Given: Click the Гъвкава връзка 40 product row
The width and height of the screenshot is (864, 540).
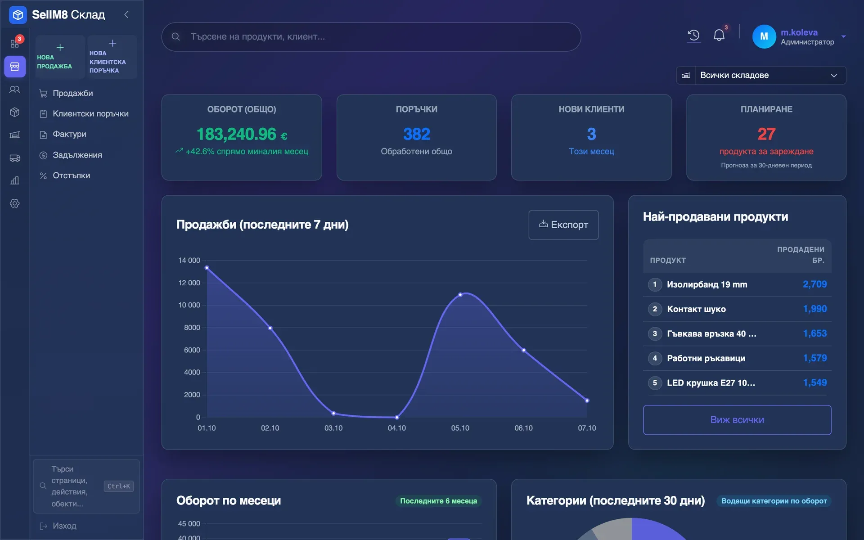Looking at the screenshot, I should [x=737, y=333].
